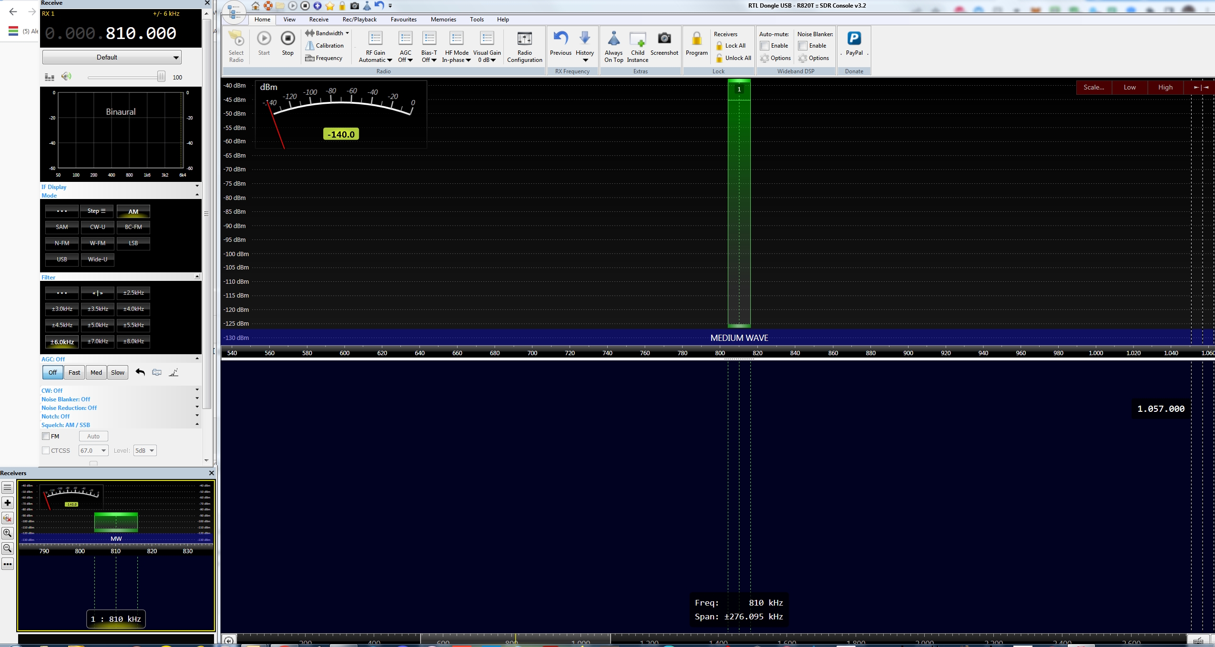Open the Rec/Playback ribbon tab
1215x647 pixels.
[359, 20]
